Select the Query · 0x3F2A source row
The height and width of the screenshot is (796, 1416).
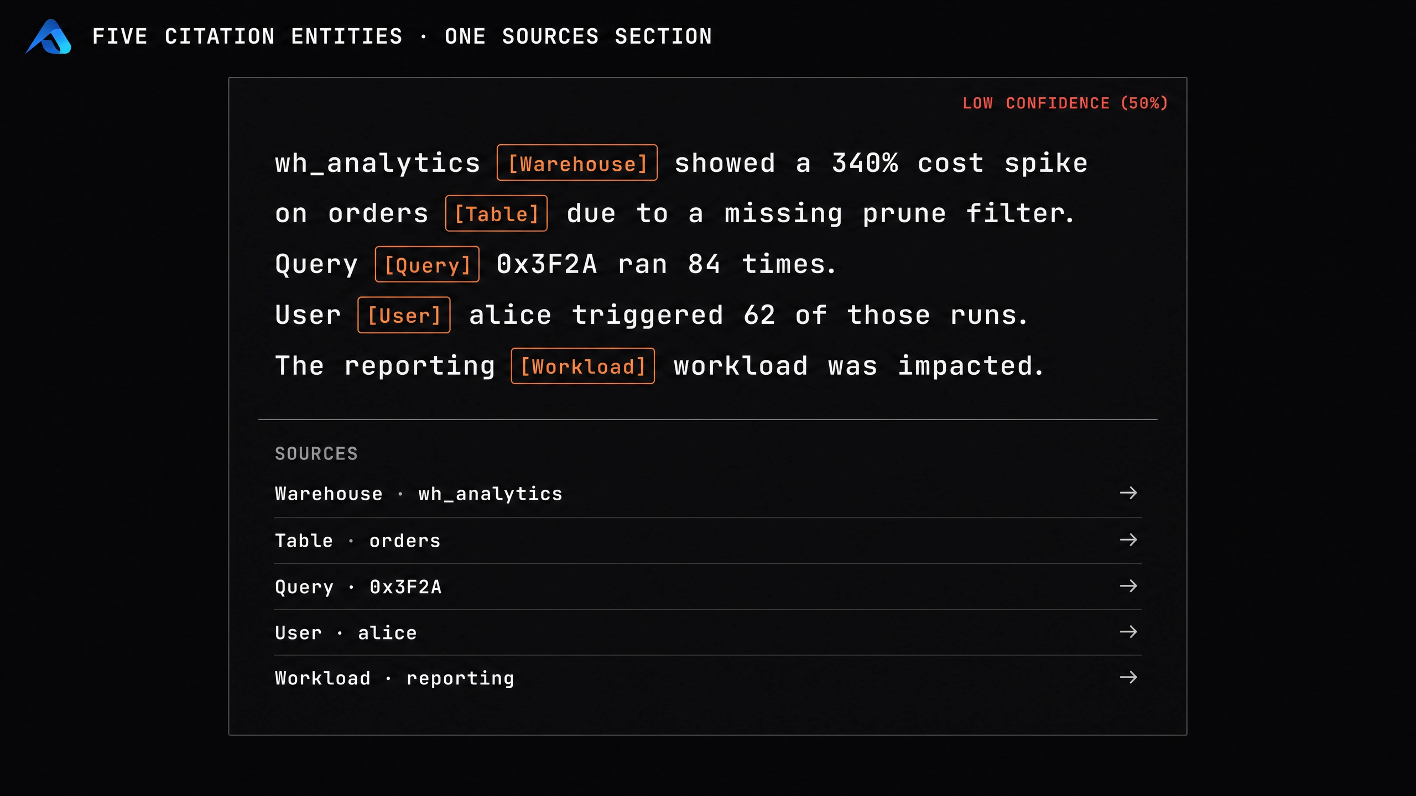pyautogui.click(x=707, y=586)
